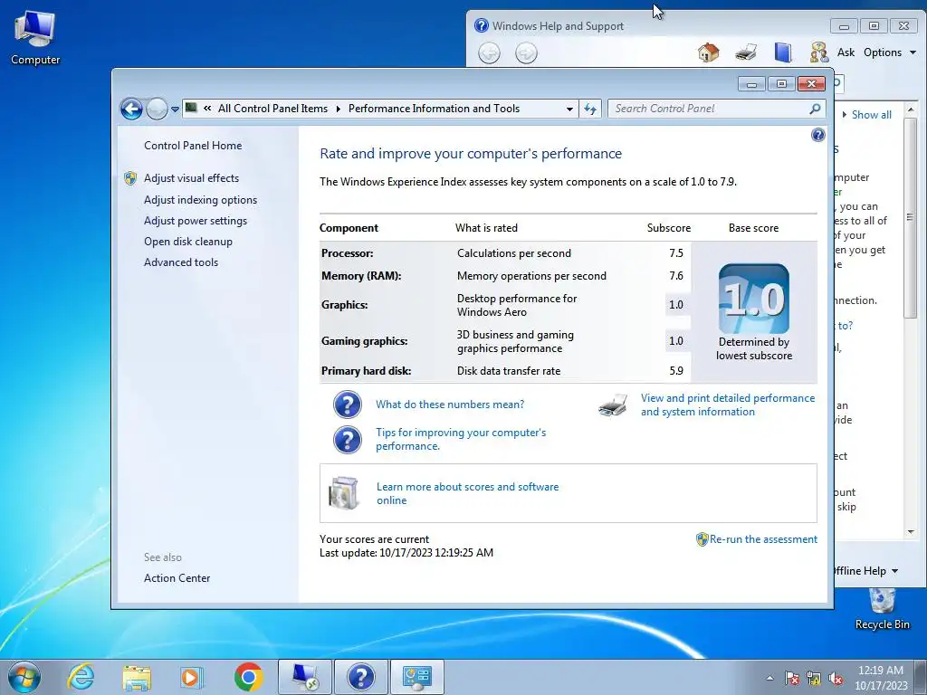Image resolution: width=927 pixels, height=695 pixels.
Task: Click question icon beside performance tips link
Action: click(348, 441)
